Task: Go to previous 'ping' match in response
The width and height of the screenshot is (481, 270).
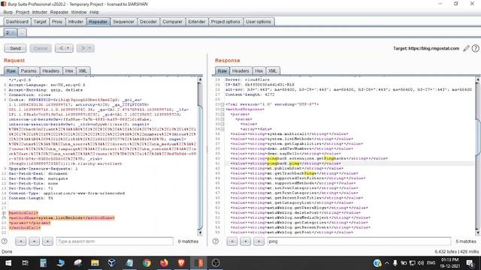Action: tap(232, 241)
